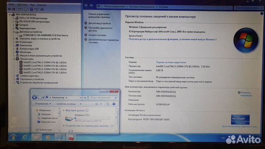This screenshot has width=265, height=149.
Task: Open Windows Media Player from taskbar
Action: (48, 138)
